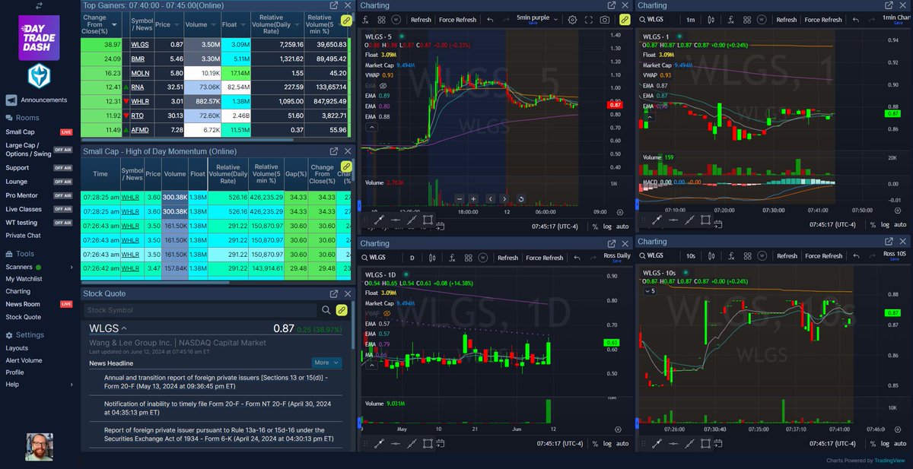Screen dimensions: 913x469
Task: Expand the Help submenu chevron
Action: tap(72, 385)
